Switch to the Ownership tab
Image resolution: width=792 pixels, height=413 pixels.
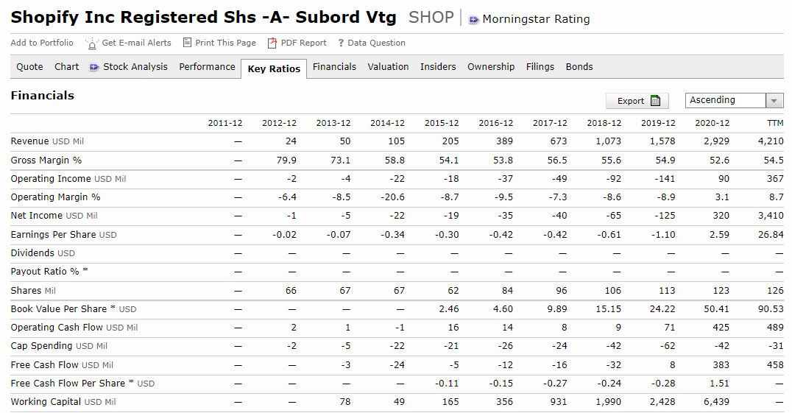(x=491, y=67)
